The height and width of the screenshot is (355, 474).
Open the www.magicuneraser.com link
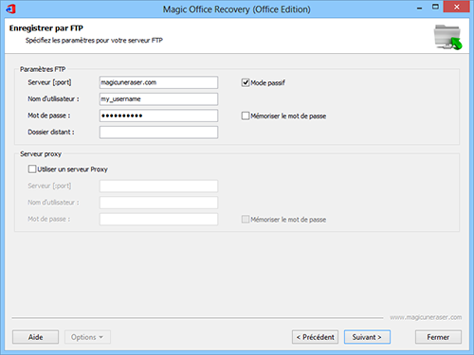pyautogui.click(x=426, y=317)
